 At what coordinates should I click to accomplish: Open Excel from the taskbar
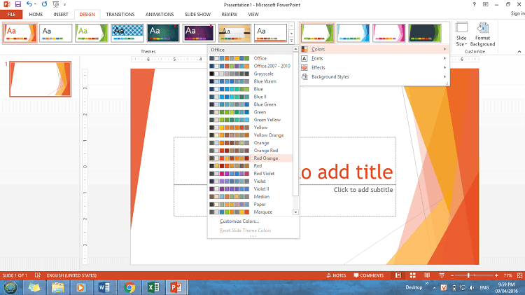pyautogui.click(x=153, y=287)
